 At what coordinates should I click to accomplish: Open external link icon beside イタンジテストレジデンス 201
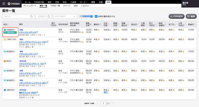click(47, 83)
